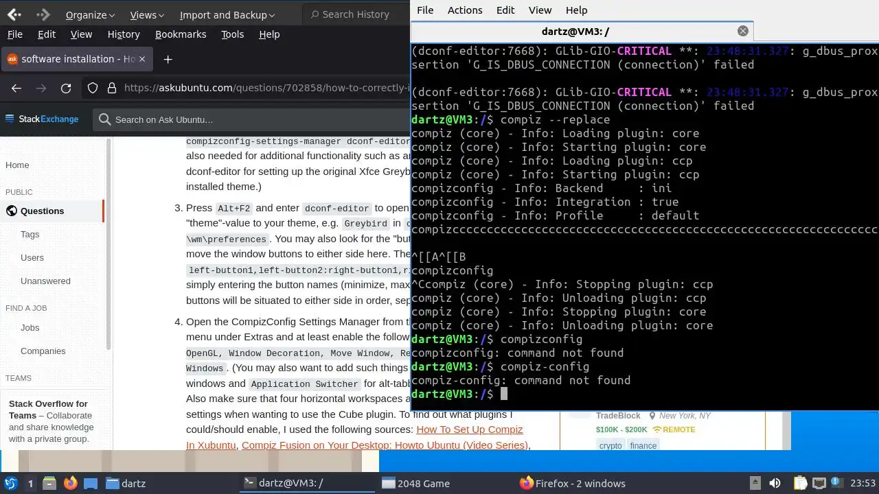Image resolution: width=879 pixels, height=494 pixels.
Task: Open the StackExchange site menu
Action: pos(42,119)
